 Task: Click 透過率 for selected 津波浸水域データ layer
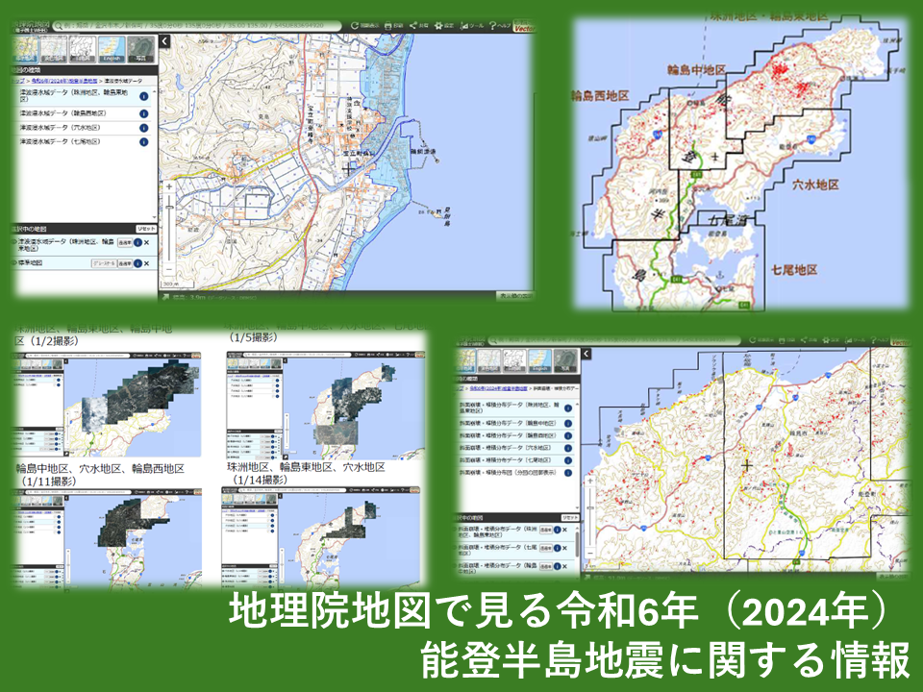tap(124, 242)
